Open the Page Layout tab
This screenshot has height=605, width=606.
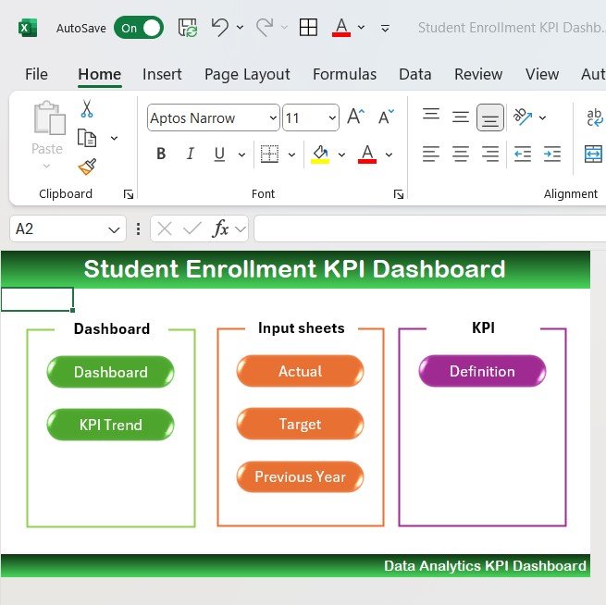click(247, 74)
